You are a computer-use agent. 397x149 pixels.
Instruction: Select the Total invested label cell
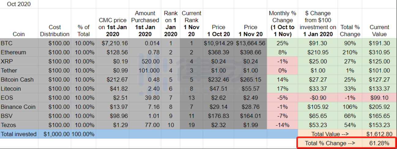(x=19, y=134)
